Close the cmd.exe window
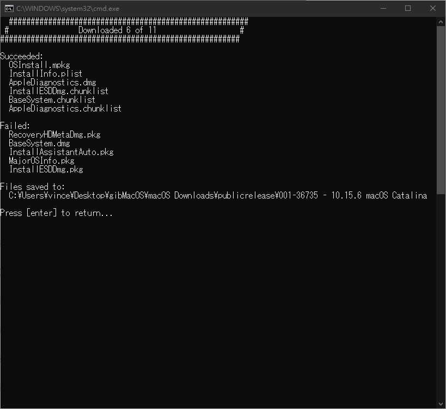The width and height of the screenshot is (446, 409). point(433,9)
